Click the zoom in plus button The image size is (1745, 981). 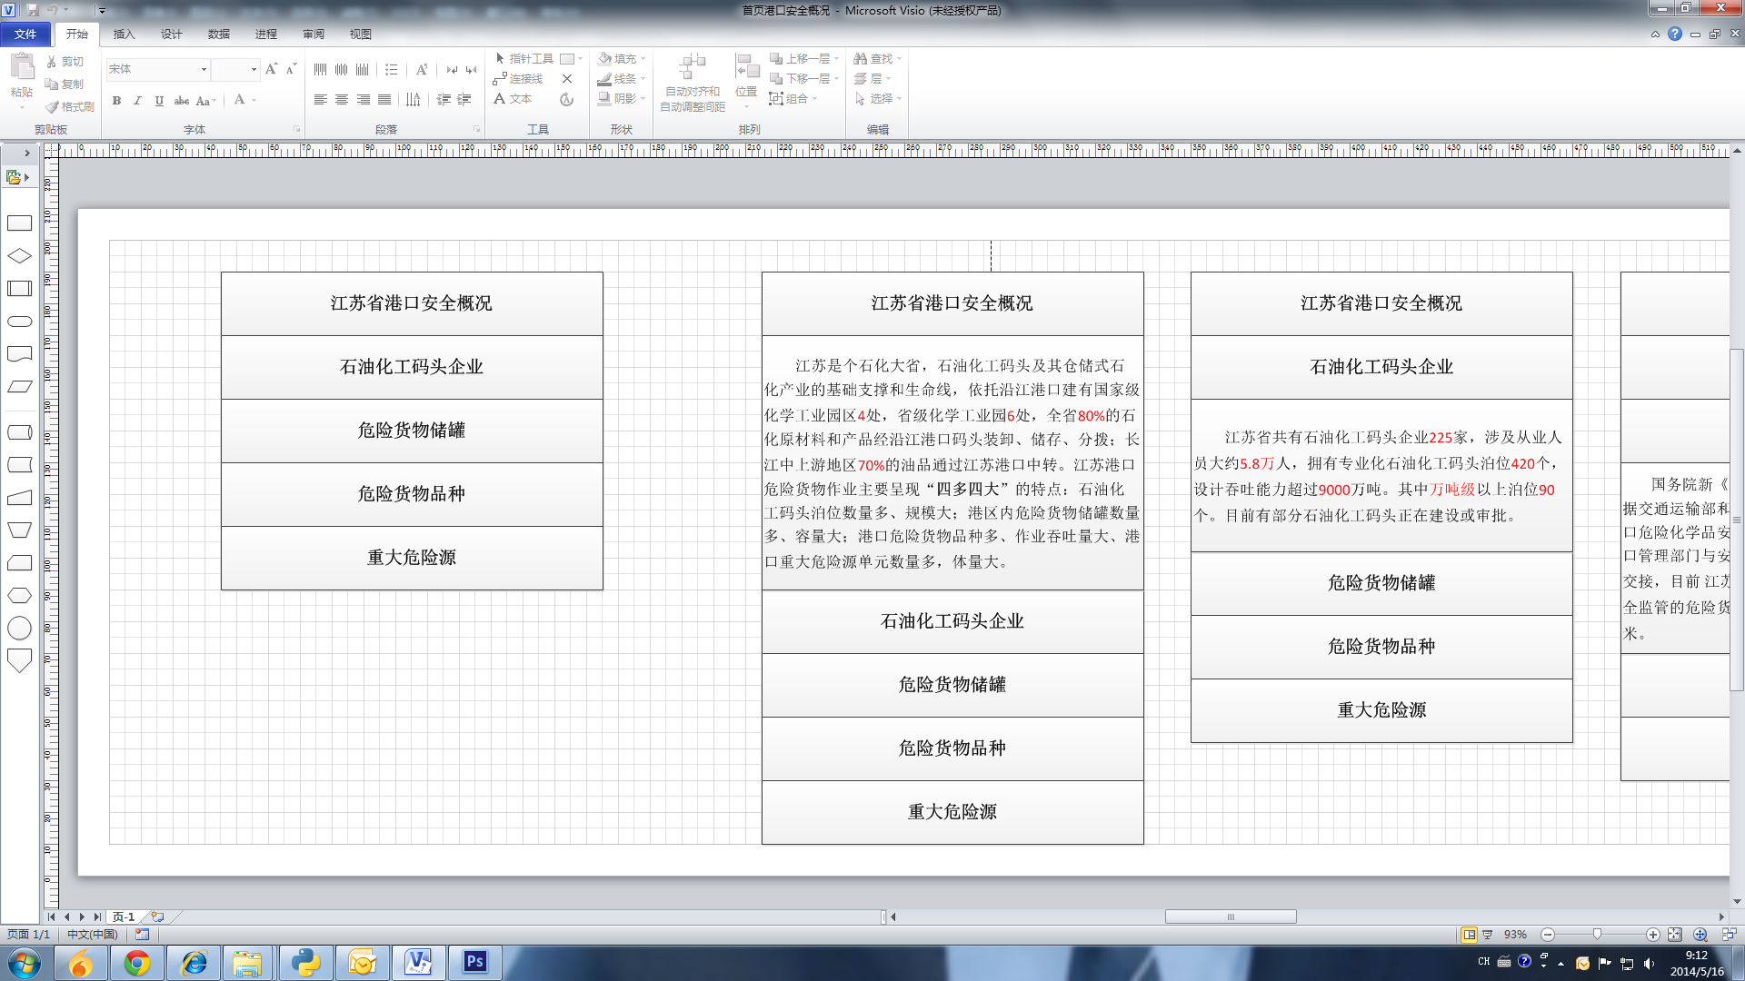(1652, 935)
